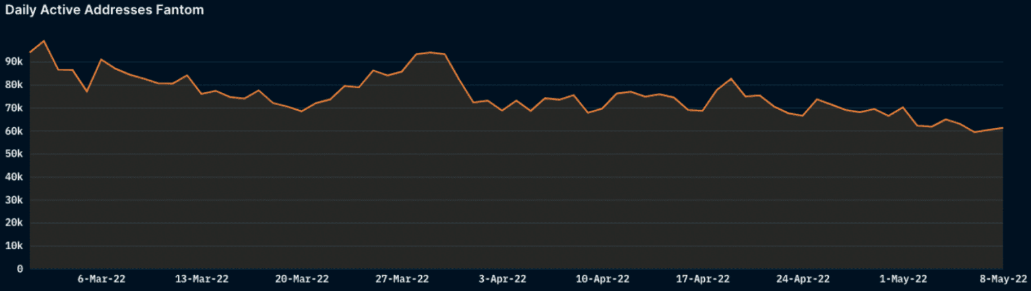Select the 6-Mar-22 date label
Image resolution: width=1031 pixels, height=291 pixels.
coord(101,279)
